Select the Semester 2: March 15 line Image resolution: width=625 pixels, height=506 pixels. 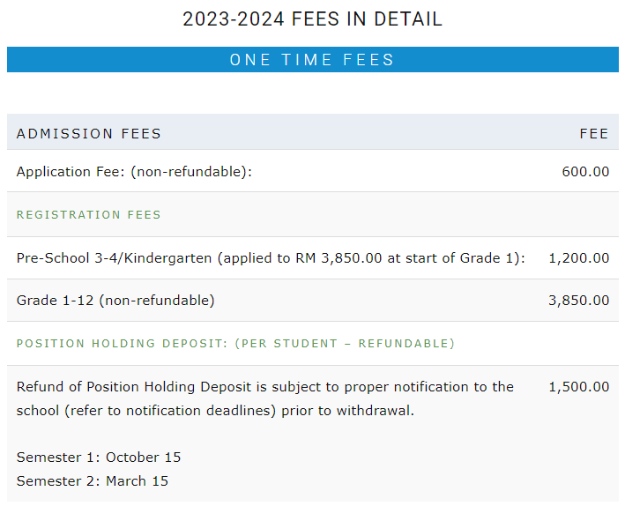[x=92, y=481]
